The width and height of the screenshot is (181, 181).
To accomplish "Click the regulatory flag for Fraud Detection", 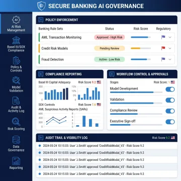I will point(163,59).
